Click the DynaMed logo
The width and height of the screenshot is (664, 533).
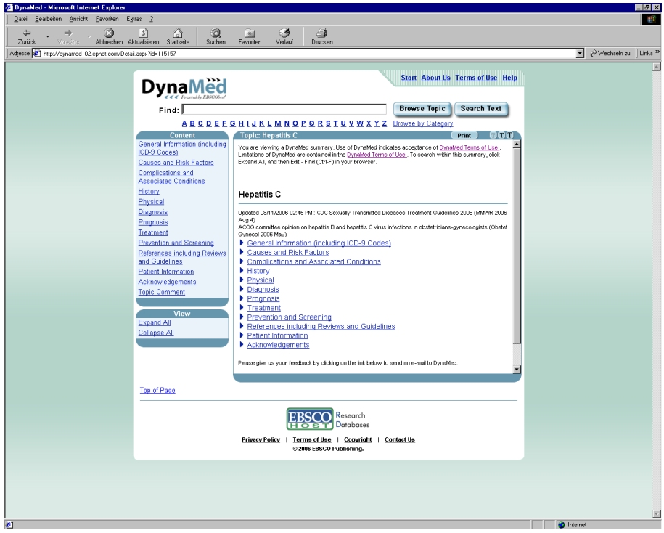(184, 88)
